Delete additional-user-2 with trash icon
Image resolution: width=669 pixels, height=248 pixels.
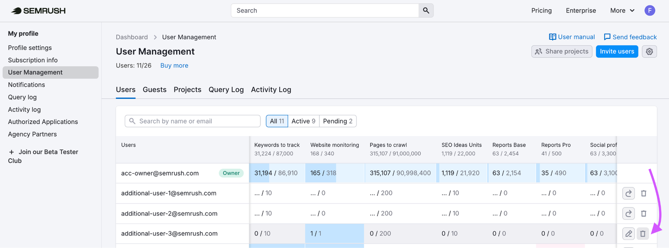tap(643, 214)
